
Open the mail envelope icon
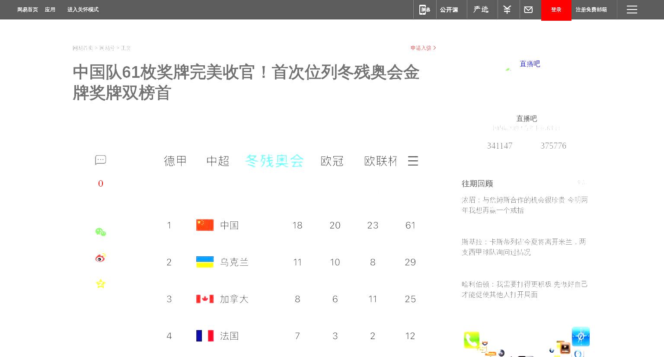click(528, 10)
